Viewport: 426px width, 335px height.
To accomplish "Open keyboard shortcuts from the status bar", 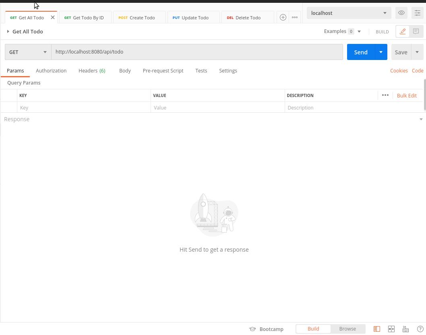I will [405, 329].
